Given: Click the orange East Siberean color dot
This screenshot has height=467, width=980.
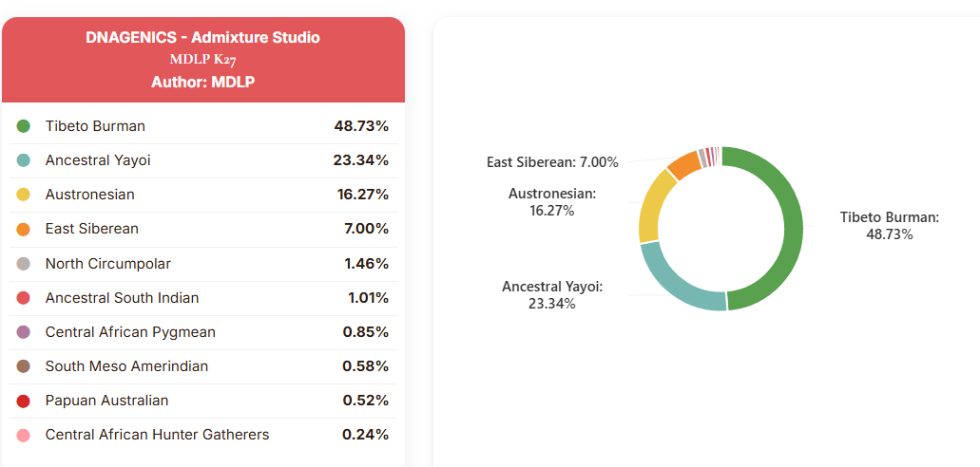Looking at the screenshot, I should tap(24, 229).
